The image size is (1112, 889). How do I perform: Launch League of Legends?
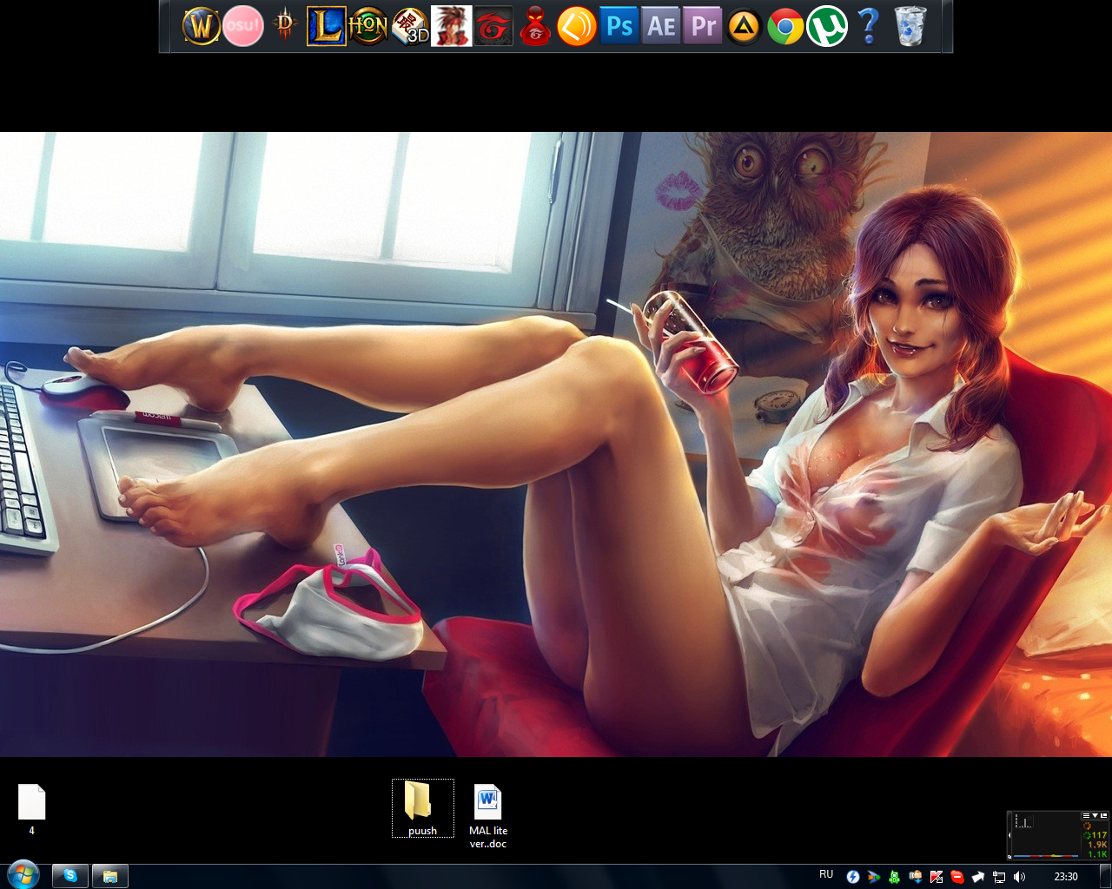coord(326,25)
